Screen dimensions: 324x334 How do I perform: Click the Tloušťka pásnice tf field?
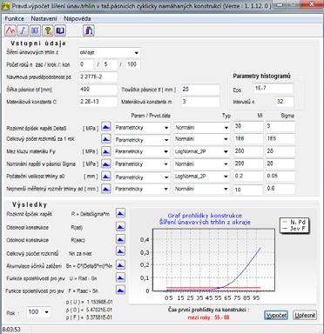[x=200, y=90]
